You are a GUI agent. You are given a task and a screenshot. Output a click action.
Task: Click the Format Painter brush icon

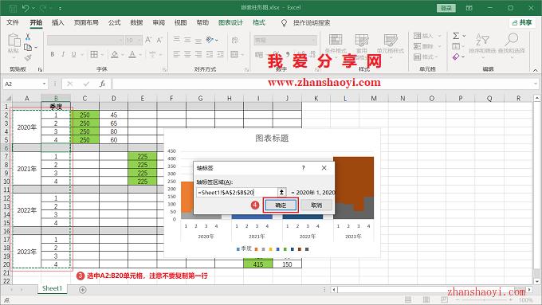(28, 57)
